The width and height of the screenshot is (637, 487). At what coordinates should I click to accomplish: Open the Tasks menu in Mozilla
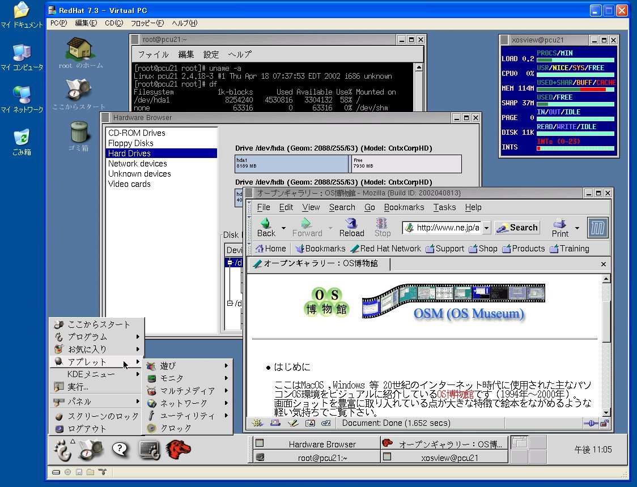[444, 207]
